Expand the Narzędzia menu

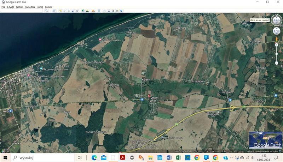point(30,7)
